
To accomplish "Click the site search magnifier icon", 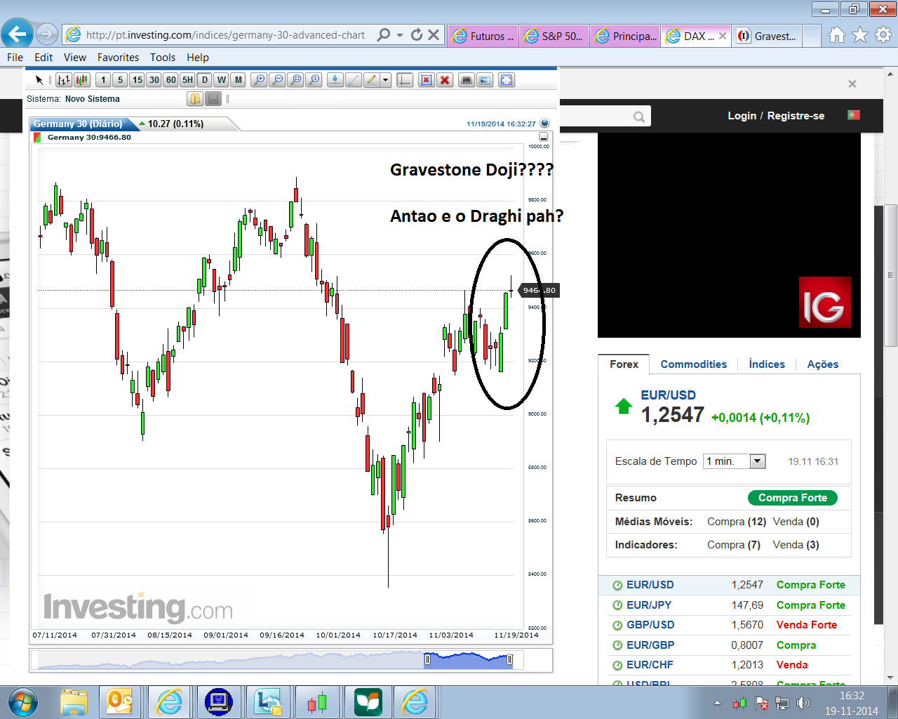I will pos(639,117).
